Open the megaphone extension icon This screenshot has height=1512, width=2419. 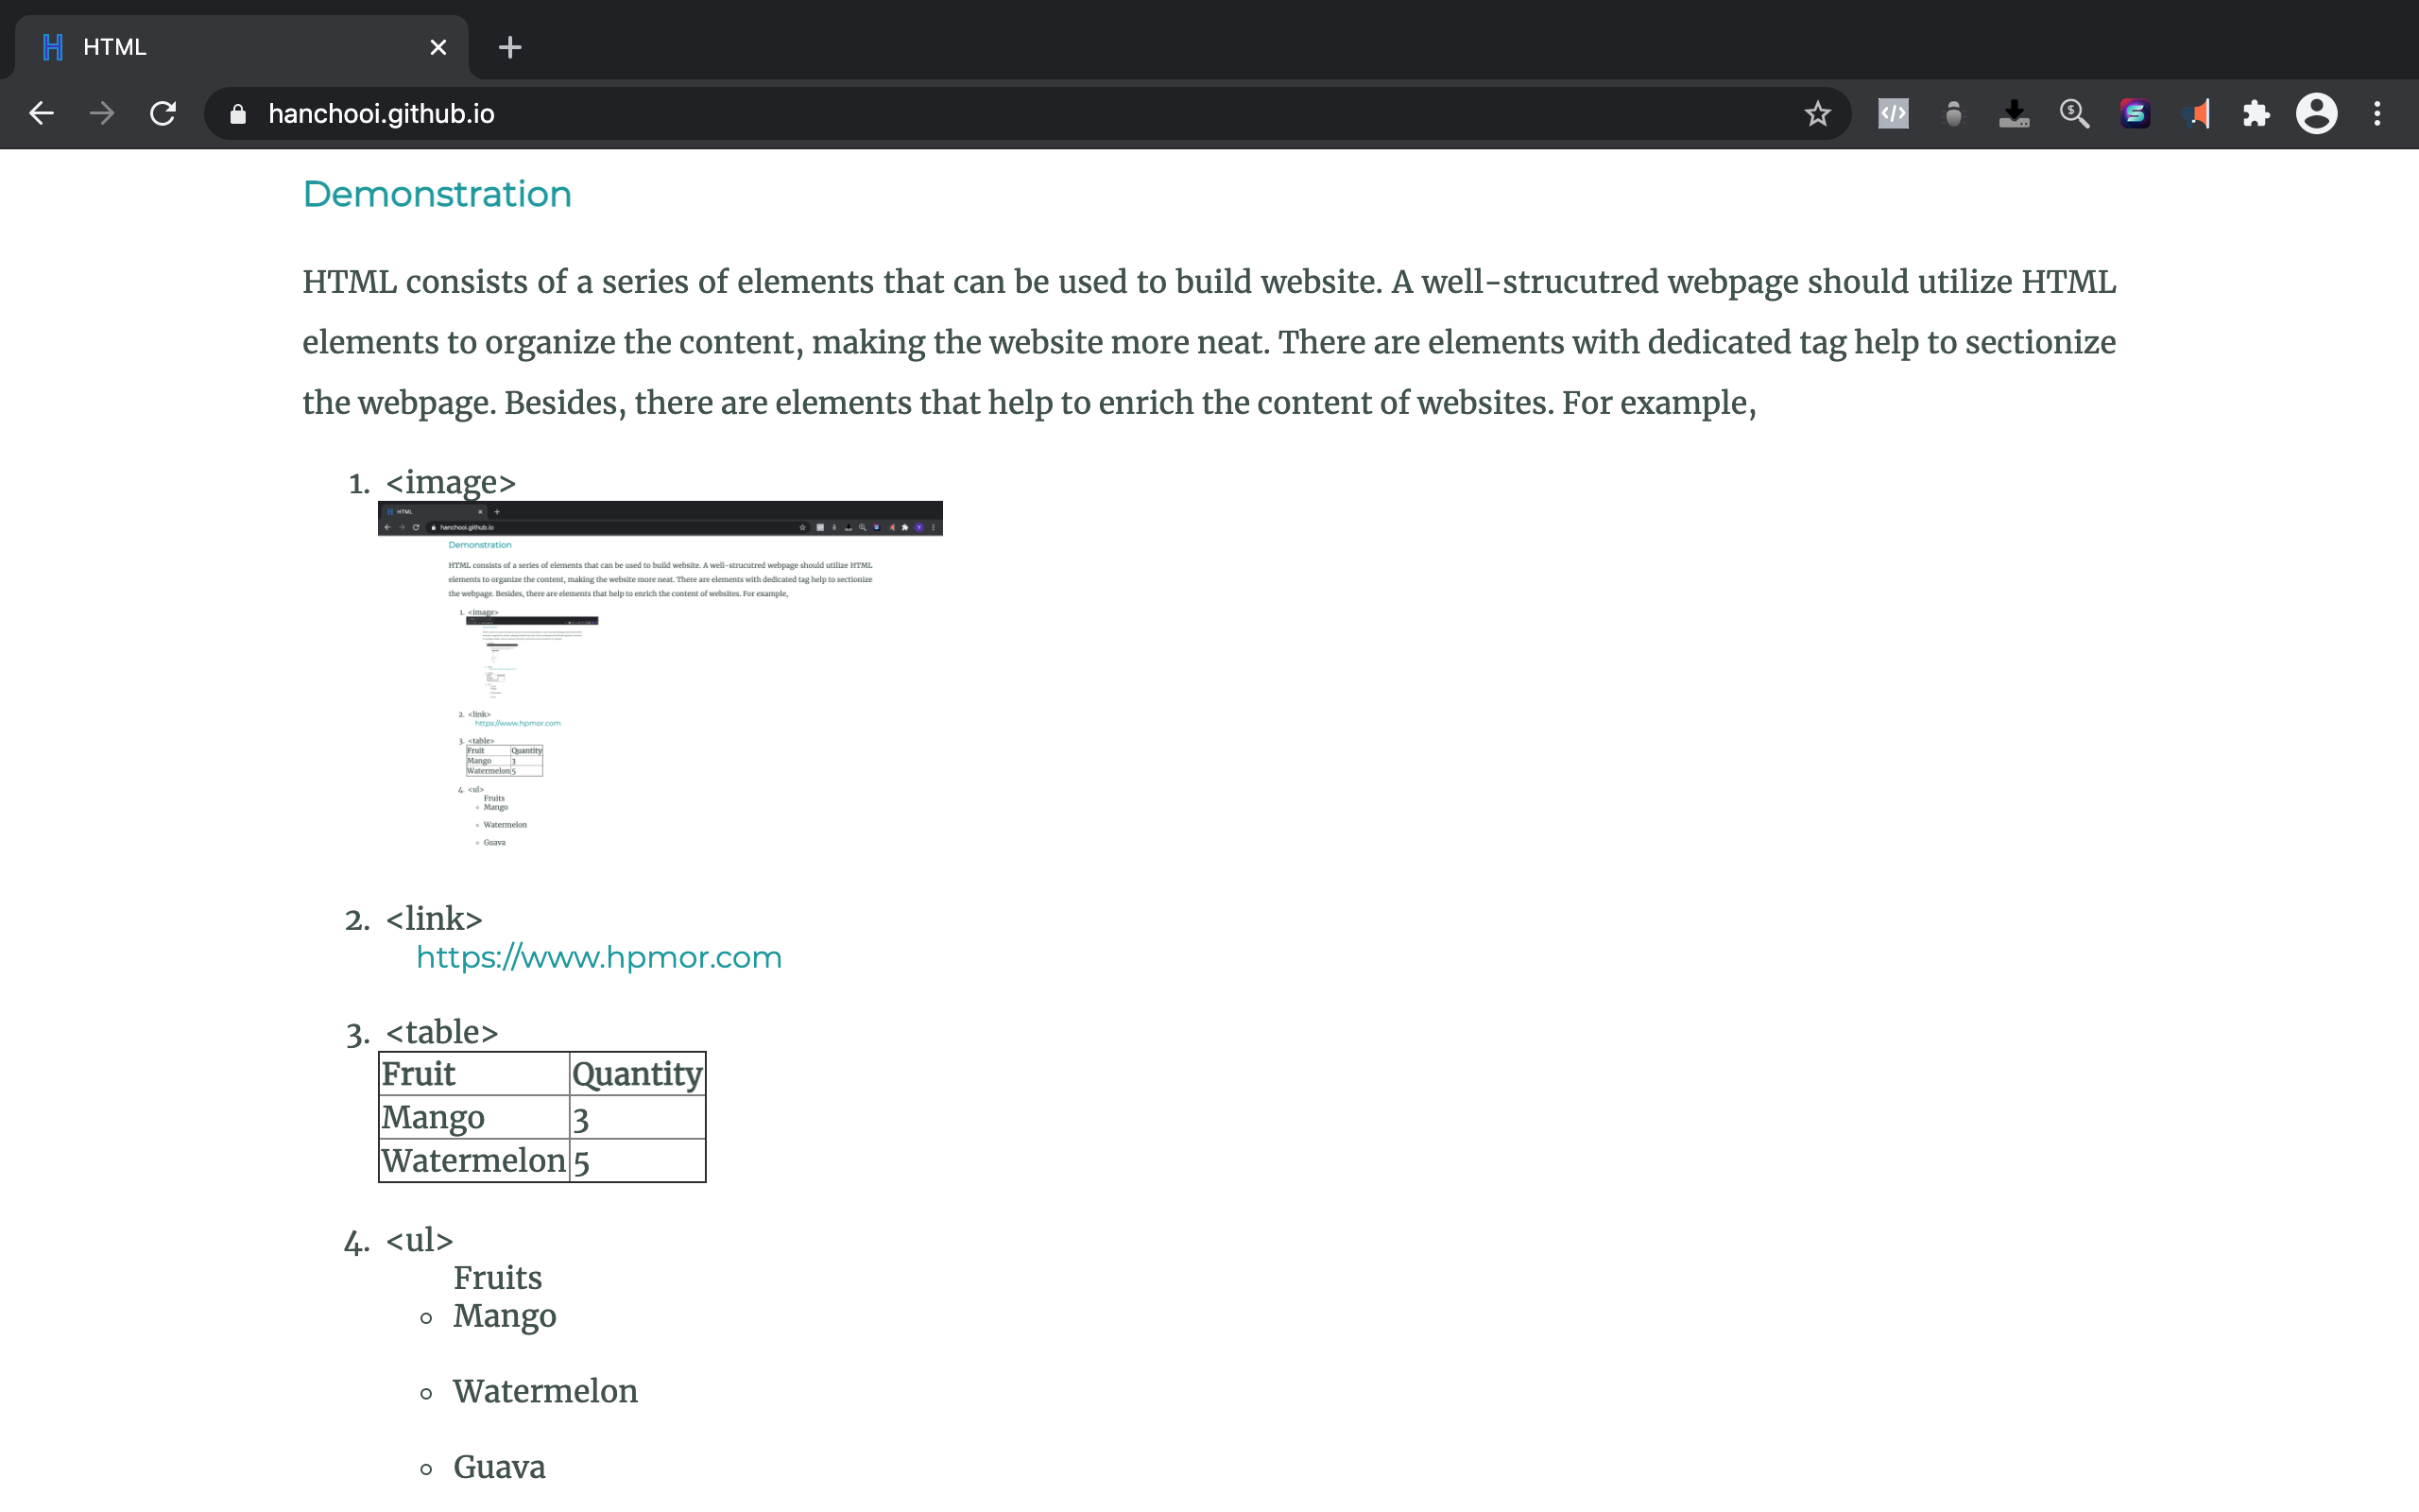click(x=2196, y=114)
